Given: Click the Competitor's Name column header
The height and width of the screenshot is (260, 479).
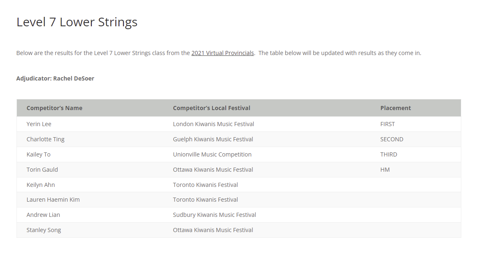Looking at the screenshot, I should pyautogui.click(x=54, y=108).
